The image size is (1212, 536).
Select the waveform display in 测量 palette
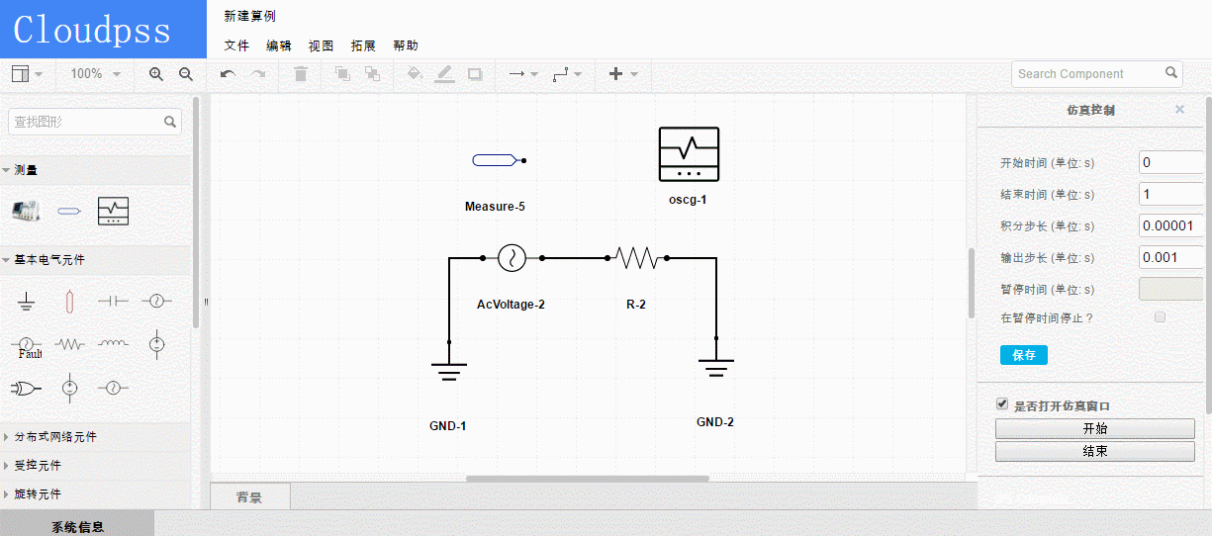click(113, 211)
